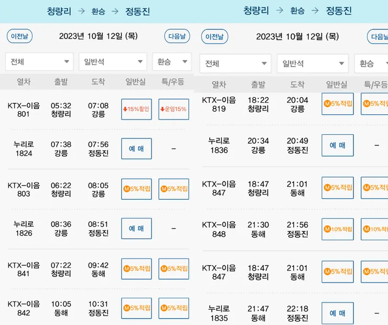
Task: Go to 다음날 in the left panel
Action: point(177,36)
